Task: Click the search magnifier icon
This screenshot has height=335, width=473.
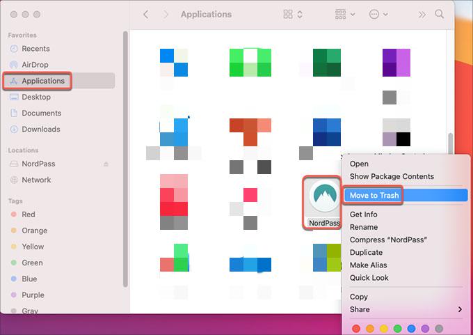Action: (439, 14)
